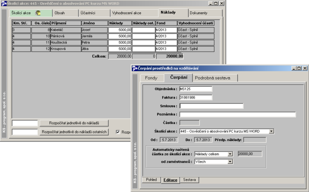Click the Km. Stř. column header
This screenshot has width=309, height=192.
(22, 23)
